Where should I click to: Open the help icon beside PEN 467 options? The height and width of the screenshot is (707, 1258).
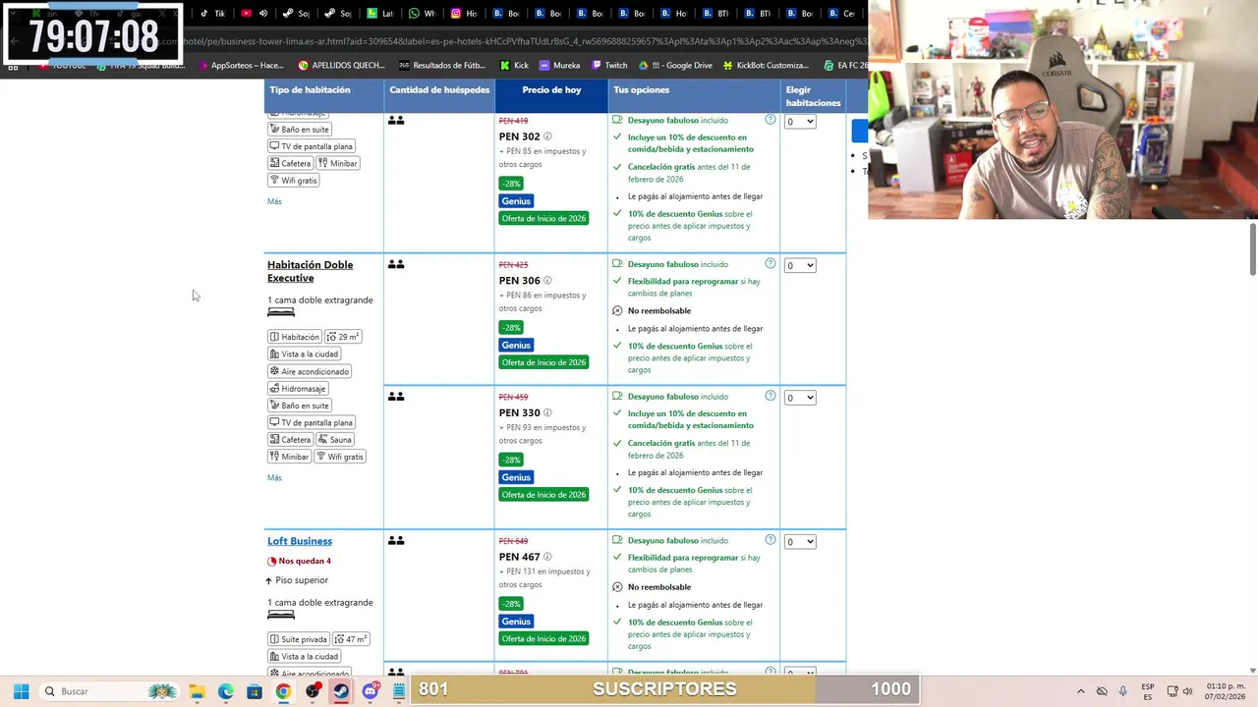771,540
